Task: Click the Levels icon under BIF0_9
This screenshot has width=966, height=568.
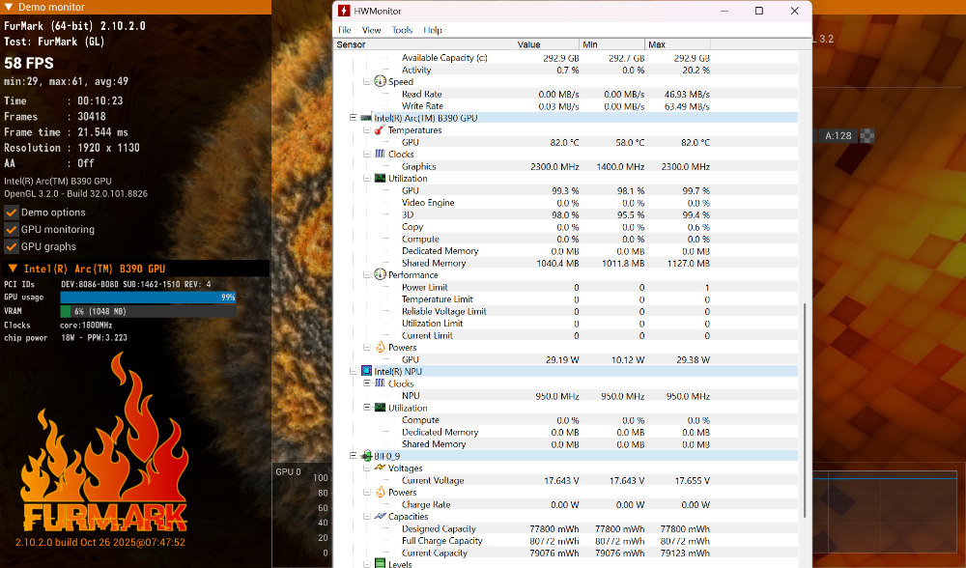Action: 380,563
